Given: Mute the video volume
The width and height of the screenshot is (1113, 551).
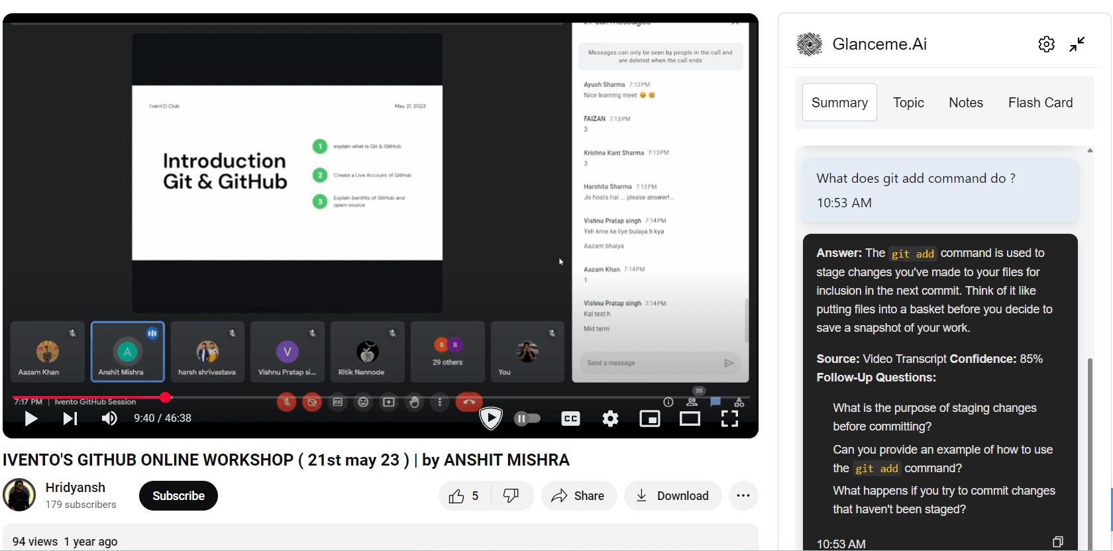Looking at the screenshot, I should pos(109,419).
